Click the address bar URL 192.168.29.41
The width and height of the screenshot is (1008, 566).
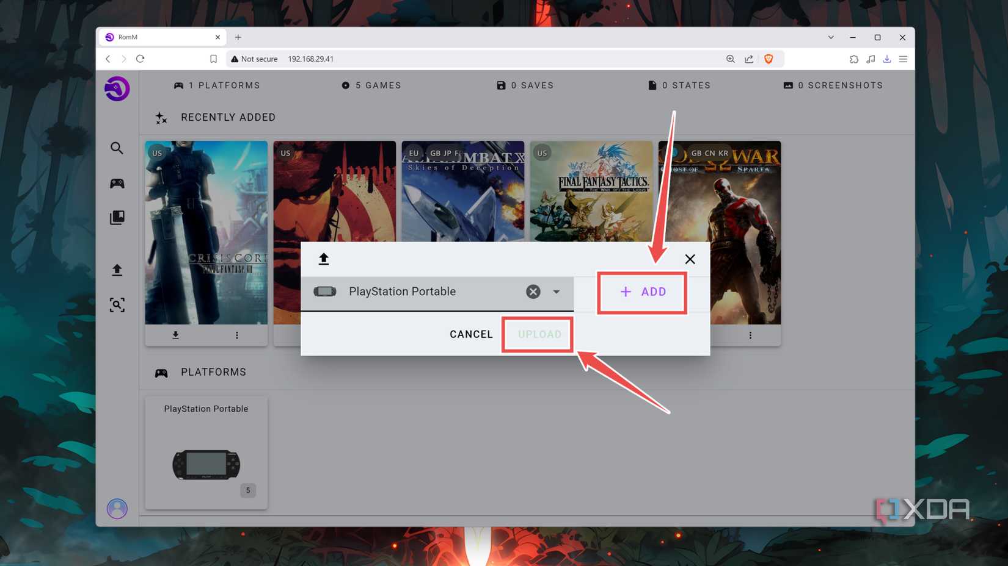[310, 59]
